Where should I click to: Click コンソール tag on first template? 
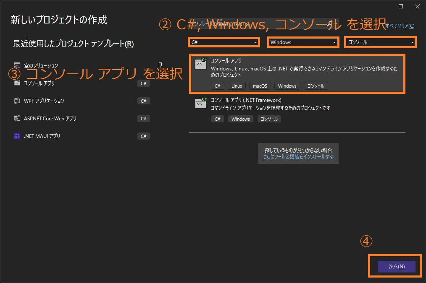tap(316, 86)
